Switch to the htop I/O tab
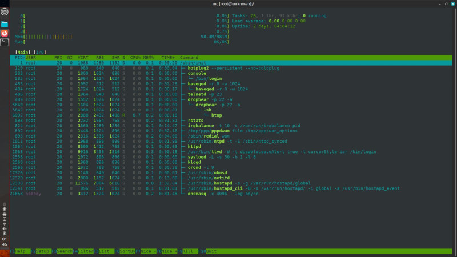Screen dimensions: 457x257 (40, 52)
